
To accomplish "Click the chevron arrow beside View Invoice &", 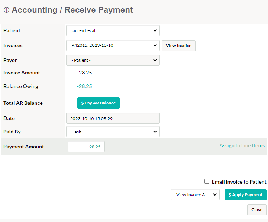I will pyautogui.click(x=215, y=194).
